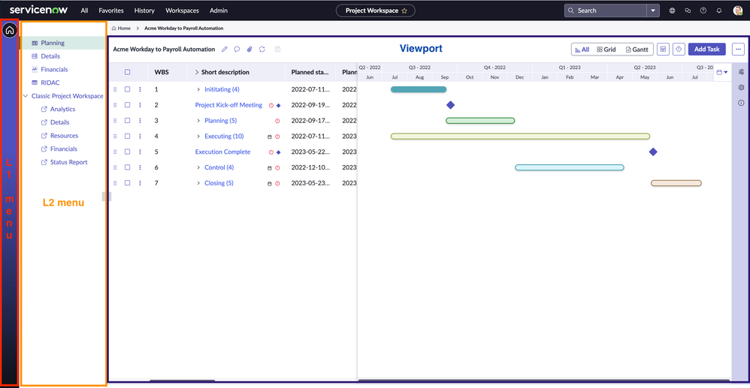
Task: Click the global Search field
Action: 605,11
